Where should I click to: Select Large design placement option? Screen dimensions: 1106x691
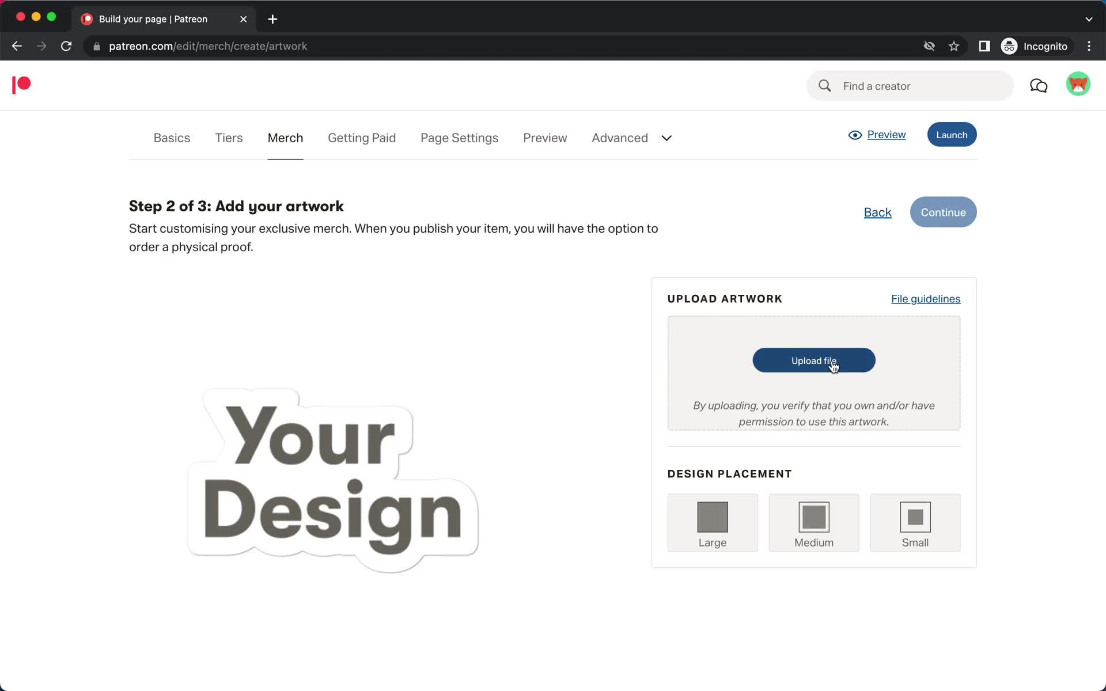click(713, 523)
